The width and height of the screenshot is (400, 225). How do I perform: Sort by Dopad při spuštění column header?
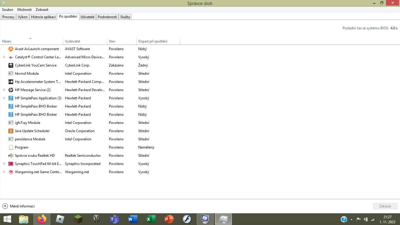158,41
